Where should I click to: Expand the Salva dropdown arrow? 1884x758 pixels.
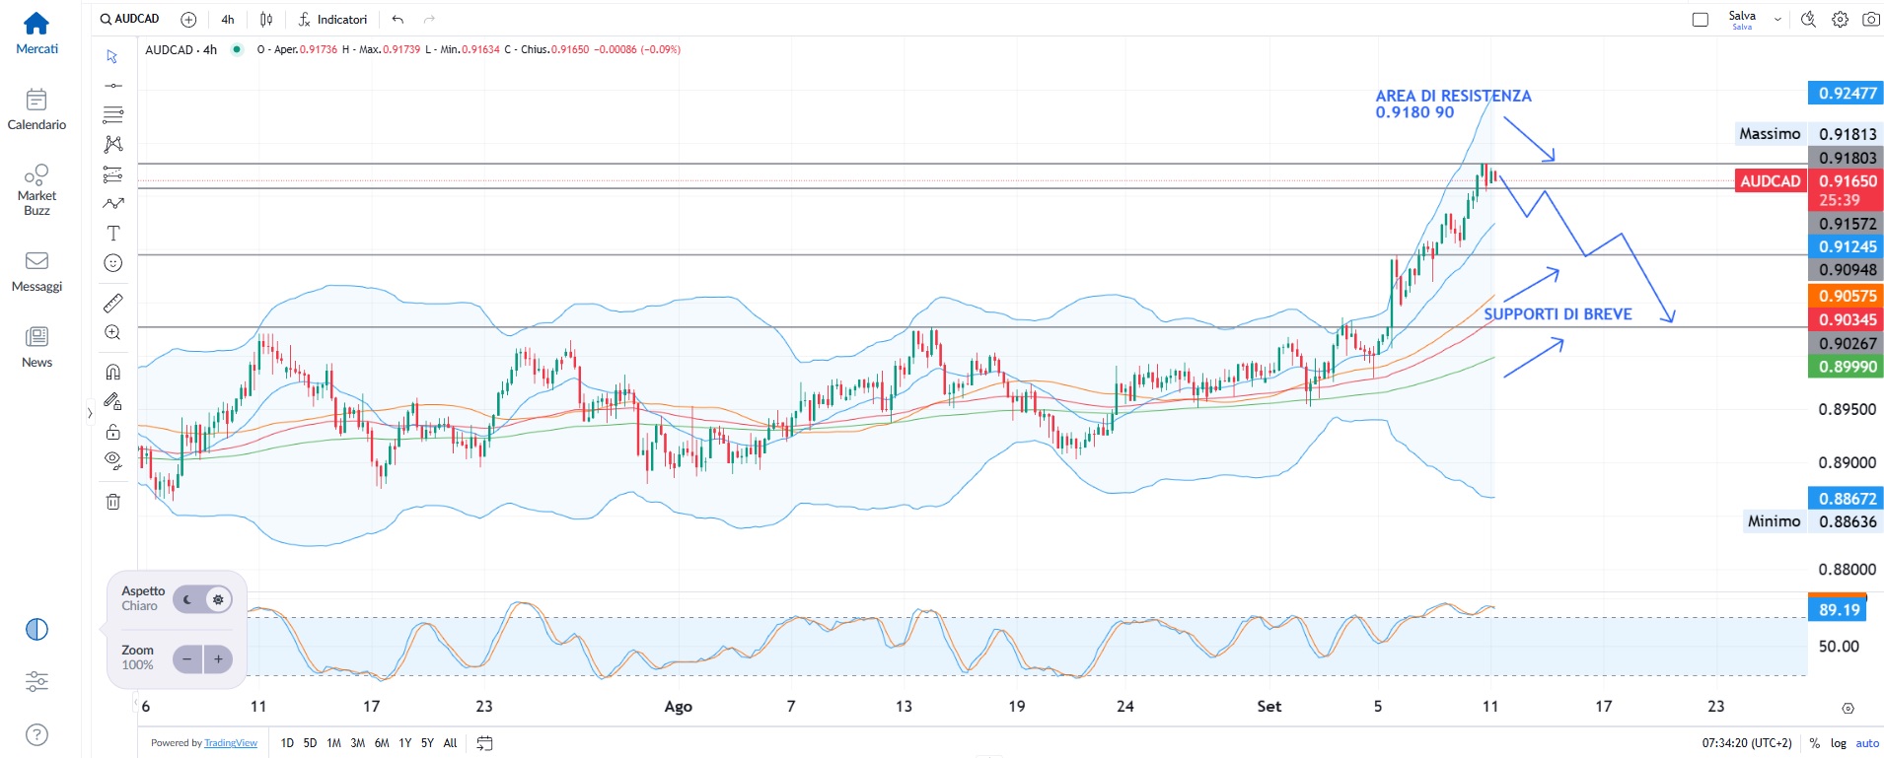pos(1777,19)
